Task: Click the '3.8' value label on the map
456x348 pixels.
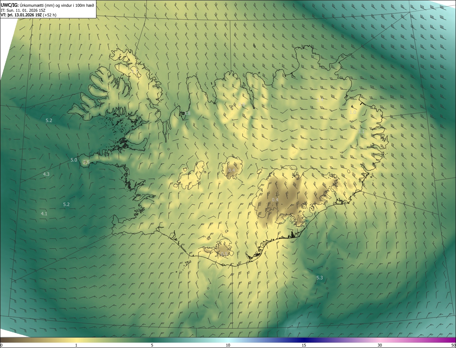Action: pyautogui.click(x=187, y=114)
